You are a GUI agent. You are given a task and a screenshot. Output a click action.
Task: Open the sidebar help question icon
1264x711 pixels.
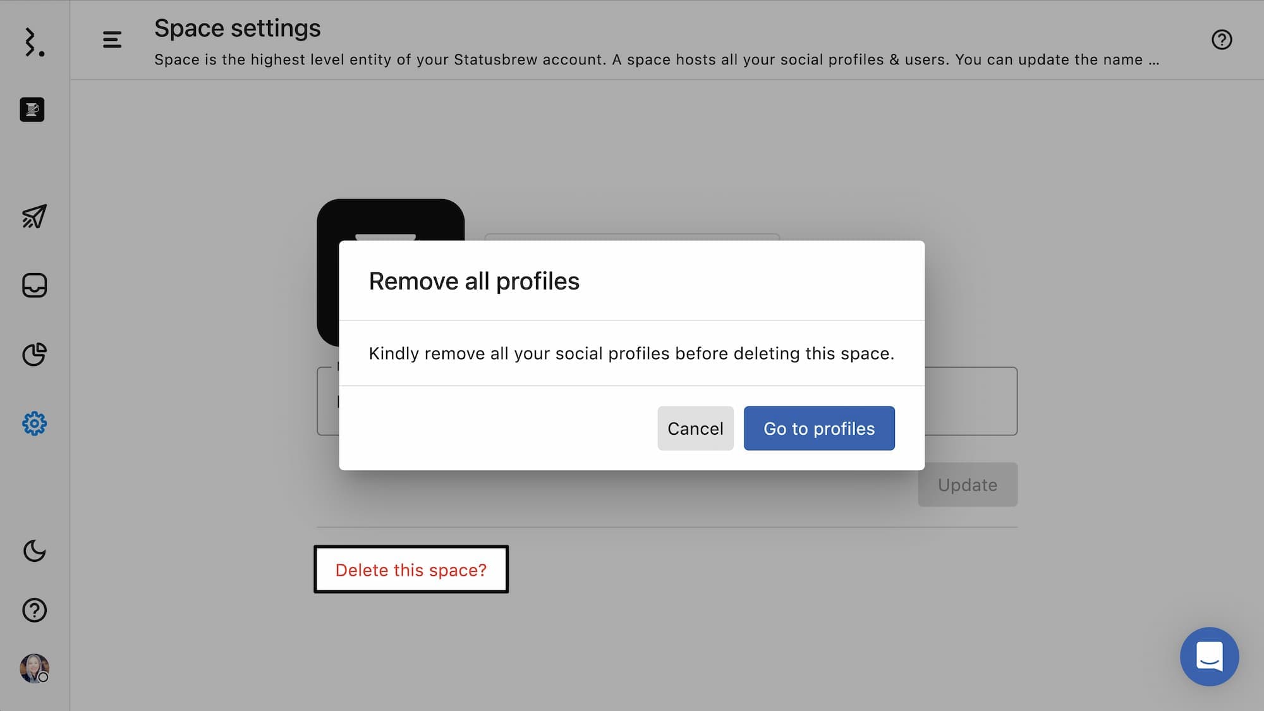pos(34,610)
